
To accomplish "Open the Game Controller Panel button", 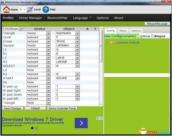I will [62, 108].
